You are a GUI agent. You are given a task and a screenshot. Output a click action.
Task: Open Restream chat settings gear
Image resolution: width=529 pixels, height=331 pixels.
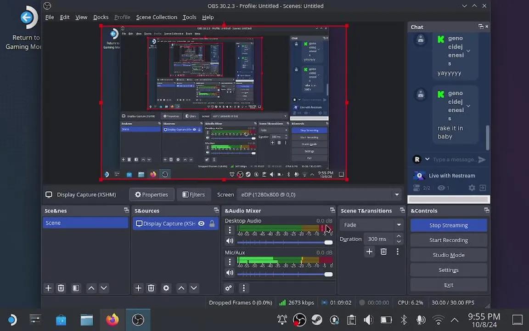pyautogui.click(x=472, y=188)
